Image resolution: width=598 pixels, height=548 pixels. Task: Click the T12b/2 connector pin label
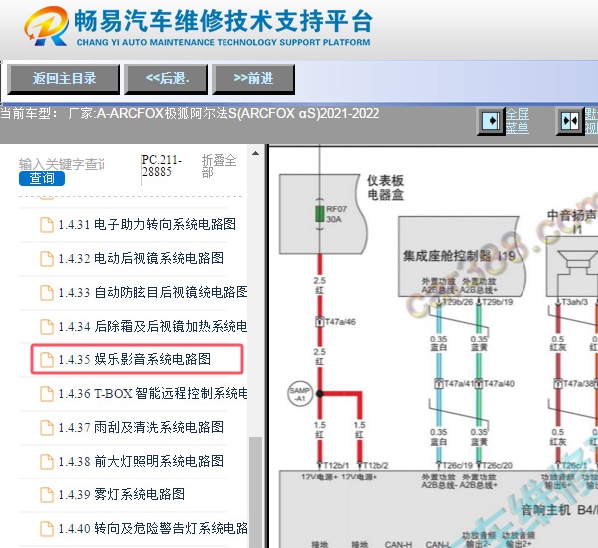coord(375,465)
